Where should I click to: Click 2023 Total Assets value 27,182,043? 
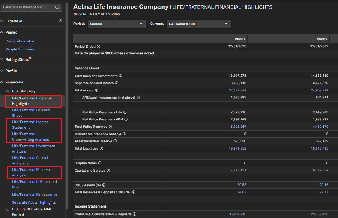(x=237, y=90)
